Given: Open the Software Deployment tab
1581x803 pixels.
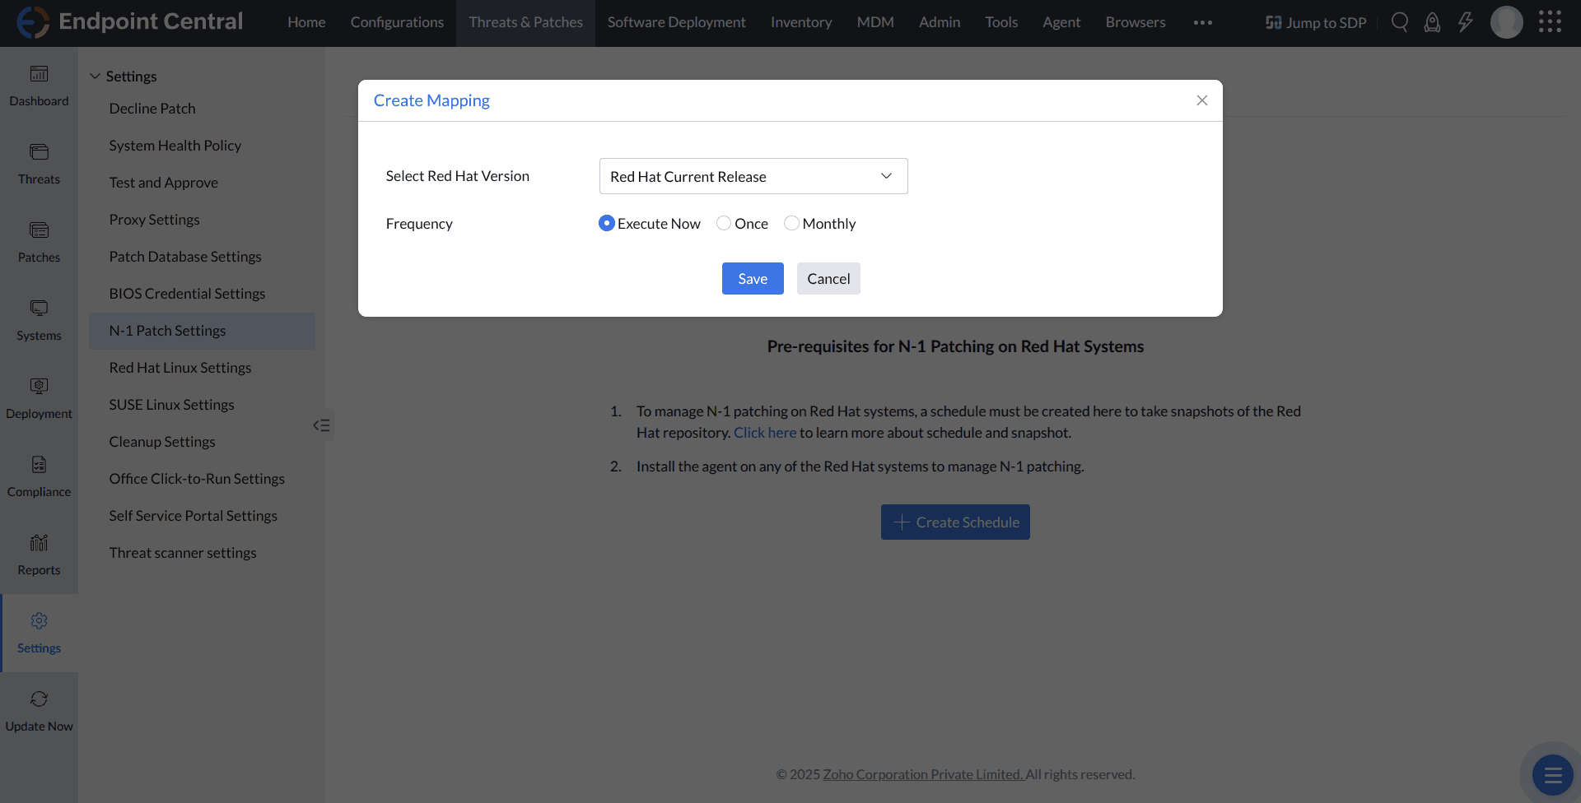Looking at the screenshot, I should [x=677, y=22].
